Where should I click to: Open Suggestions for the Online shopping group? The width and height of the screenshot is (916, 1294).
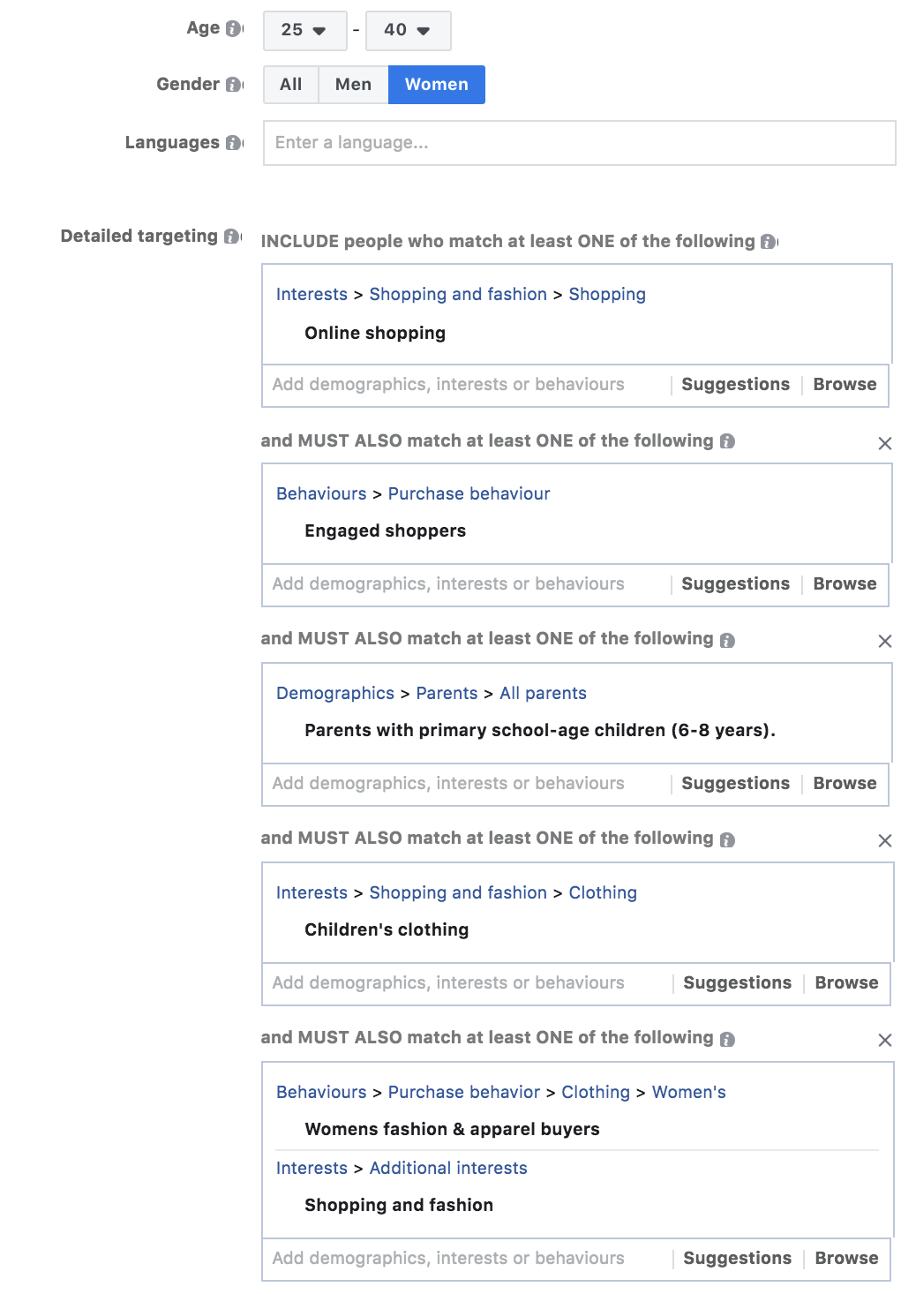(735, 385)
